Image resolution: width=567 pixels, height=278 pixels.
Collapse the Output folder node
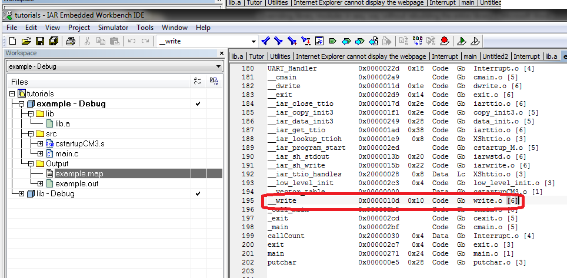(x=31, y=164)
